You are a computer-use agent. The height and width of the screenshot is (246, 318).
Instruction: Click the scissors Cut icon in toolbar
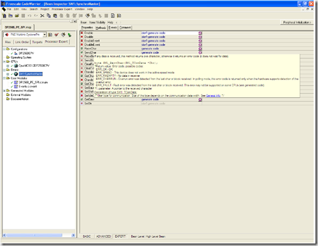[42, 16]
